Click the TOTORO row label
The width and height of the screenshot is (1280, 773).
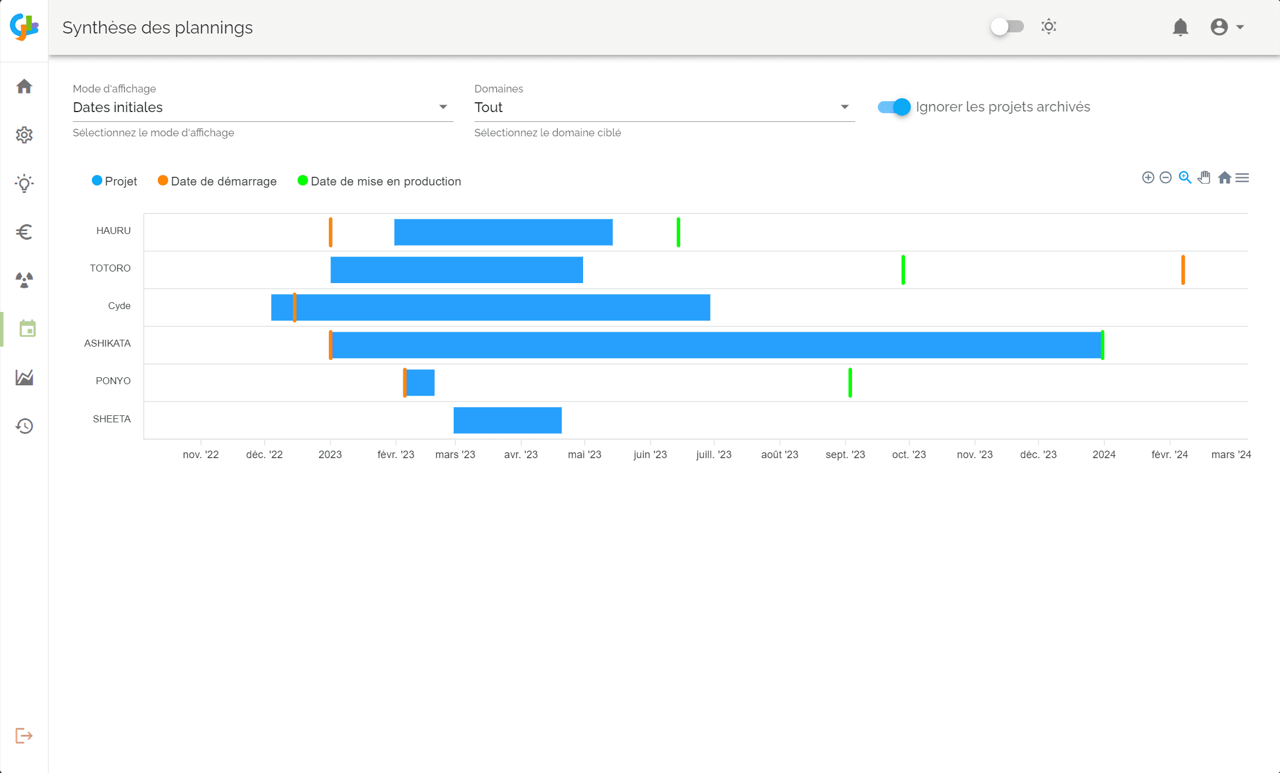point(110,268)
